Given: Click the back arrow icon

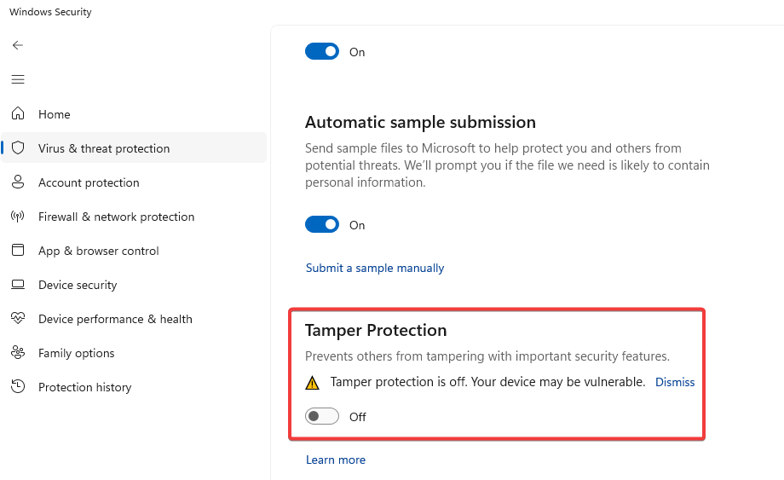Looking at the screenshot, I should point(18,45).
